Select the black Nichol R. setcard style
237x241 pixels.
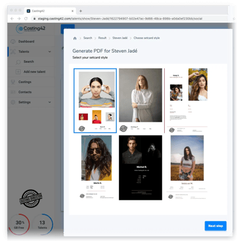[x=140, y=167]
